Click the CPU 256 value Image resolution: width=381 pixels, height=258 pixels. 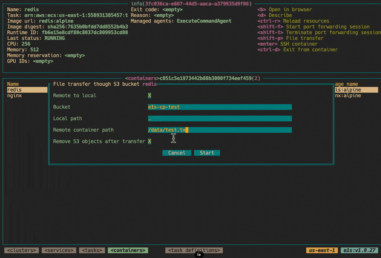pyautogui.click(x=26, y=44)
